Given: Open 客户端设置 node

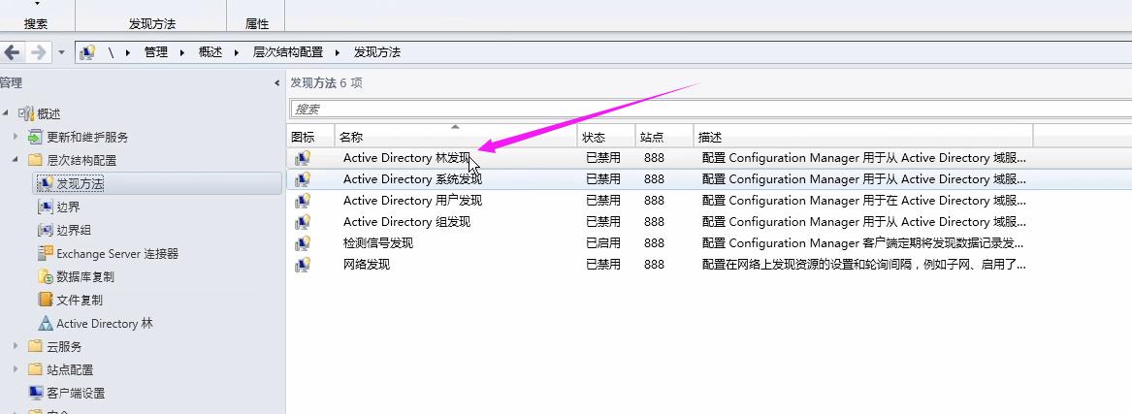Looking at the screenshot, I should [x=76, y=393].
